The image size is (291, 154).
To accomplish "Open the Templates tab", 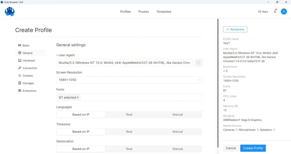I will click(x=164, y=12).
